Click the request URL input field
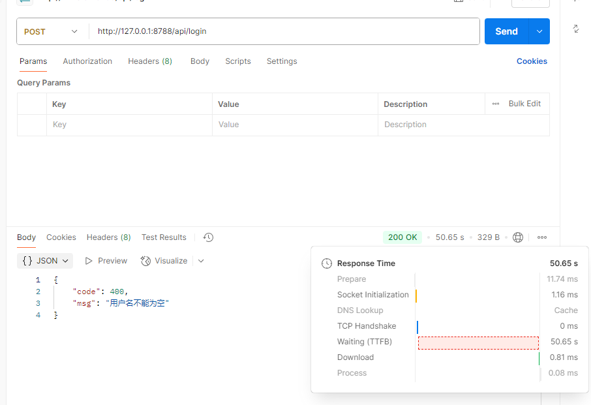Viewport: 591px width, 405px height. (x=284, y=31)
